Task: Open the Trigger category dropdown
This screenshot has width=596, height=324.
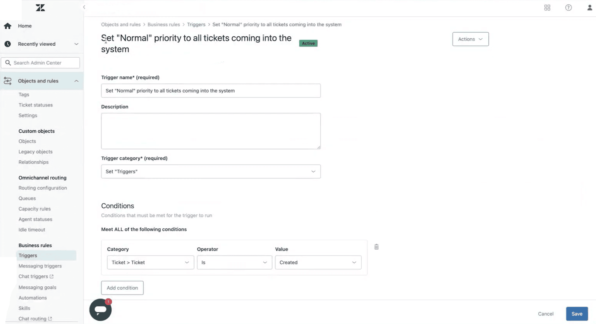Action: pos(211,171)
